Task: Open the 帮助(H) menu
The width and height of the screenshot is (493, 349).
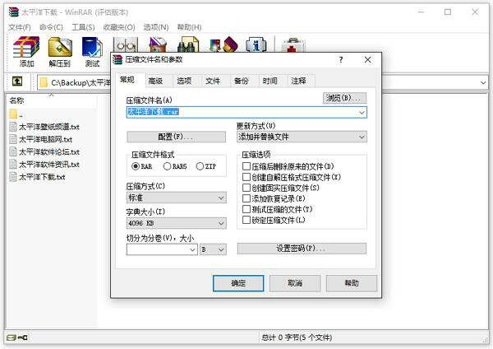Action: (189, 27)
